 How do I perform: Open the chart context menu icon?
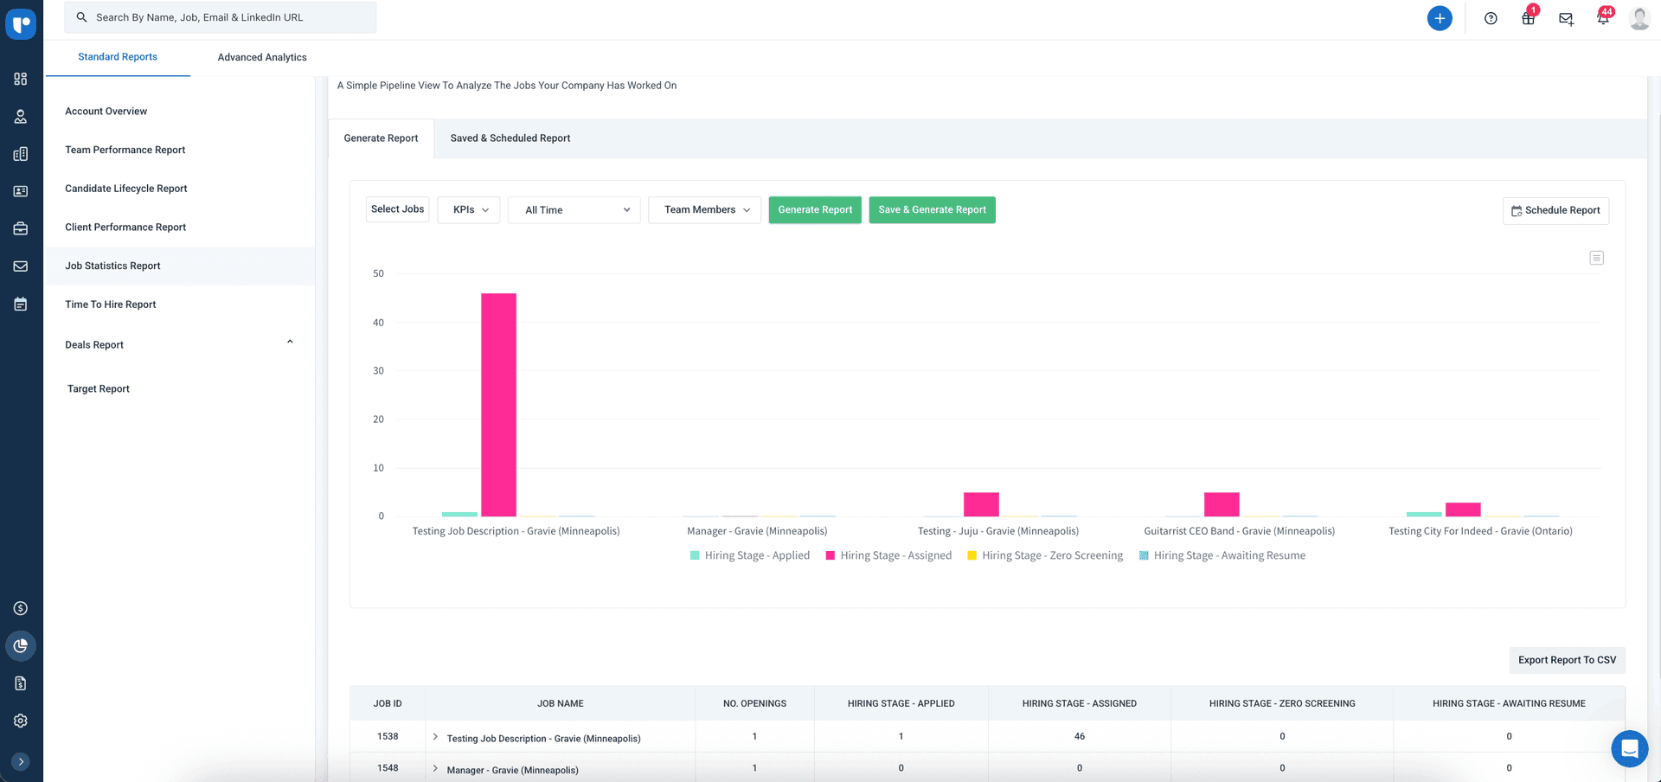[x=1597, y=258]
